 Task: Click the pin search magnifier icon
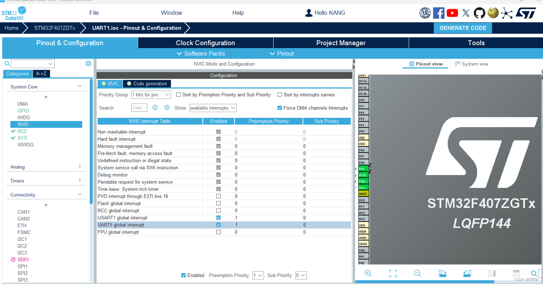click(x=534, y=273)
